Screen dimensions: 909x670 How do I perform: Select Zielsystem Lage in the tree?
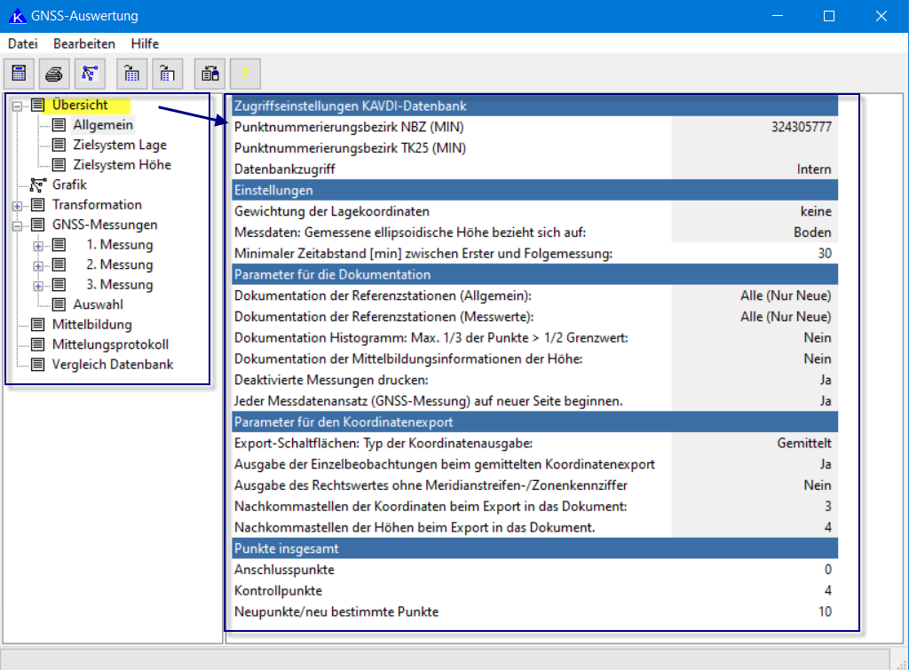(x=120, y=145)
